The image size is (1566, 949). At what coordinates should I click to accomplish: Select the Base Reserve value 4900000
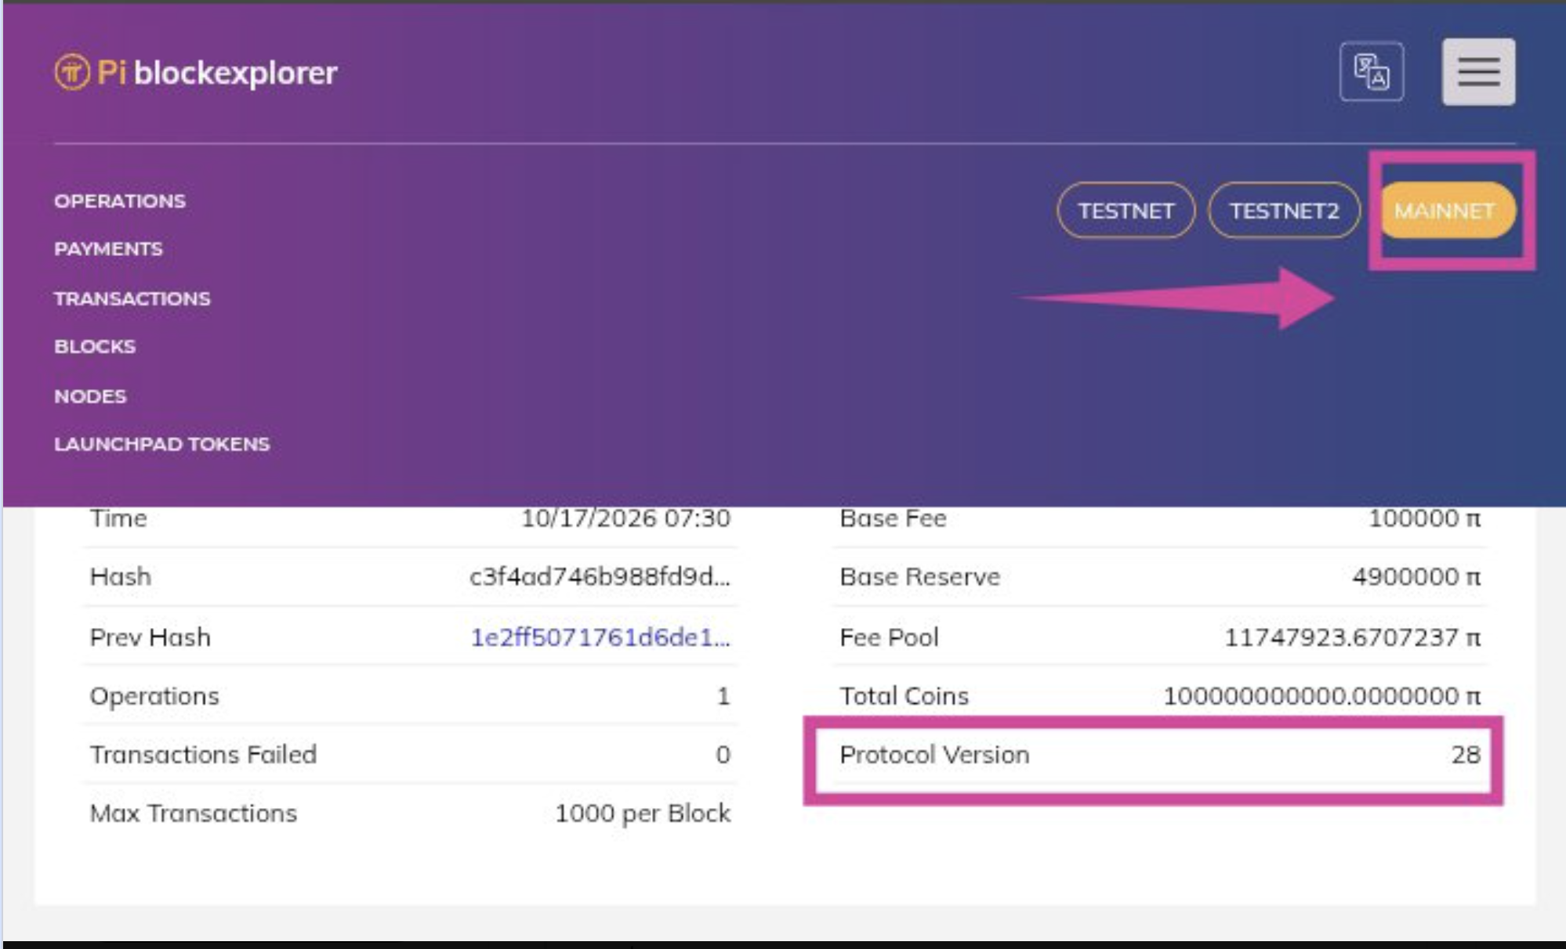pyautogui.click(x=1416, y=577)
